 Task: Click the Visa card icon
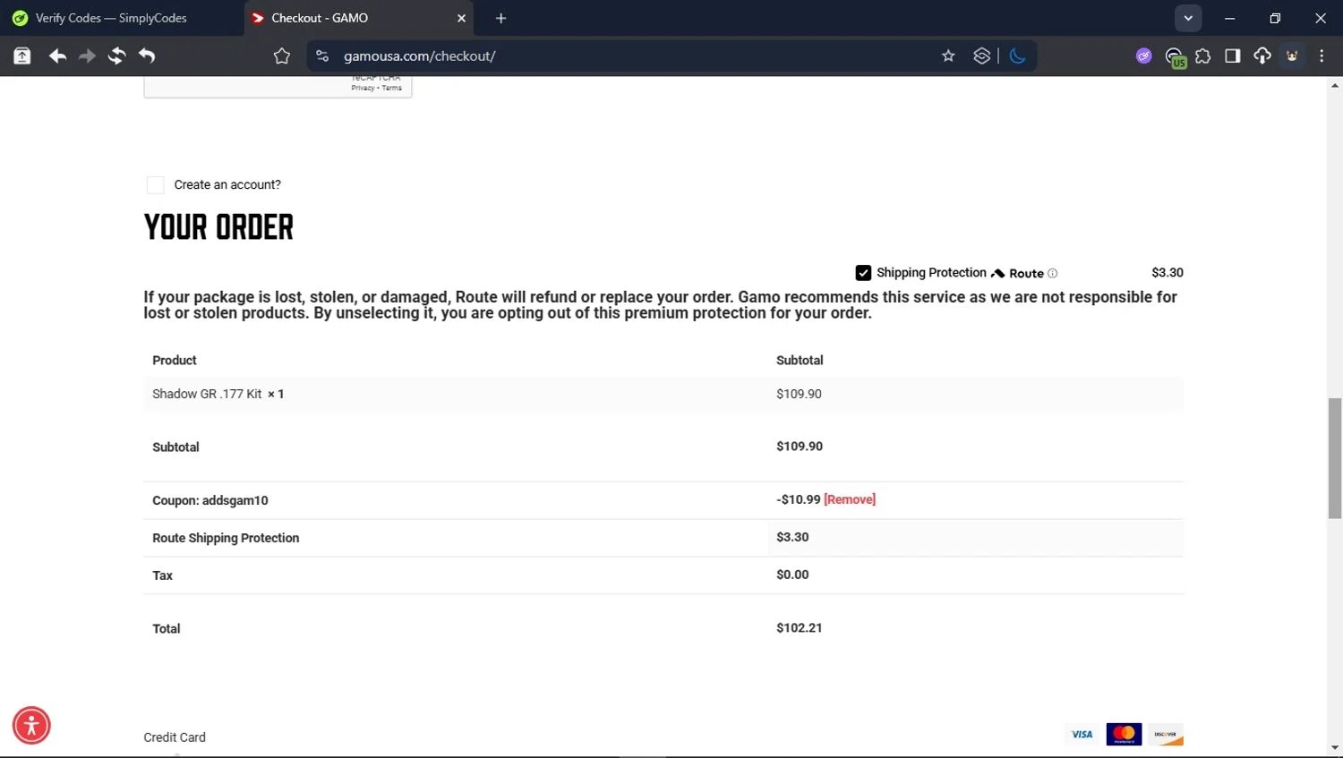point(1082,735)
